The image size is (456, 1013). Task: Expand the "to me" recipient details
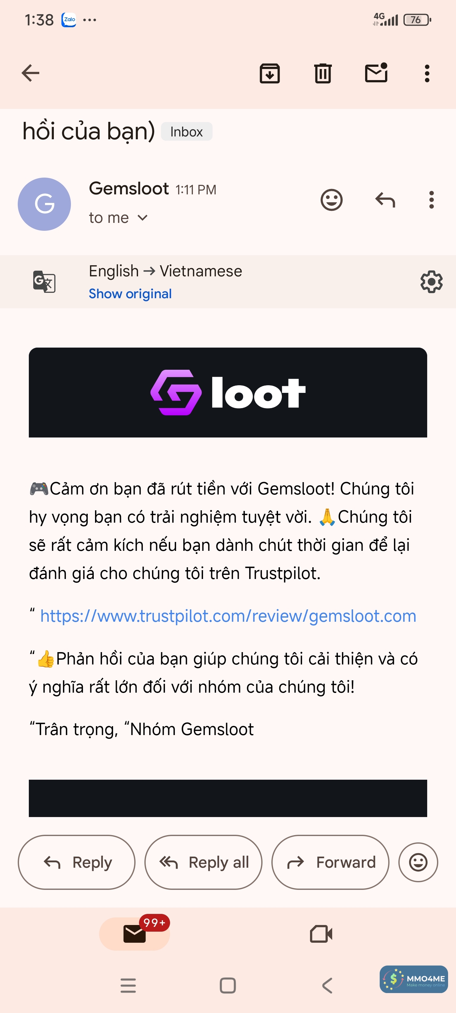pyautogui.click(x=118, y=217)
